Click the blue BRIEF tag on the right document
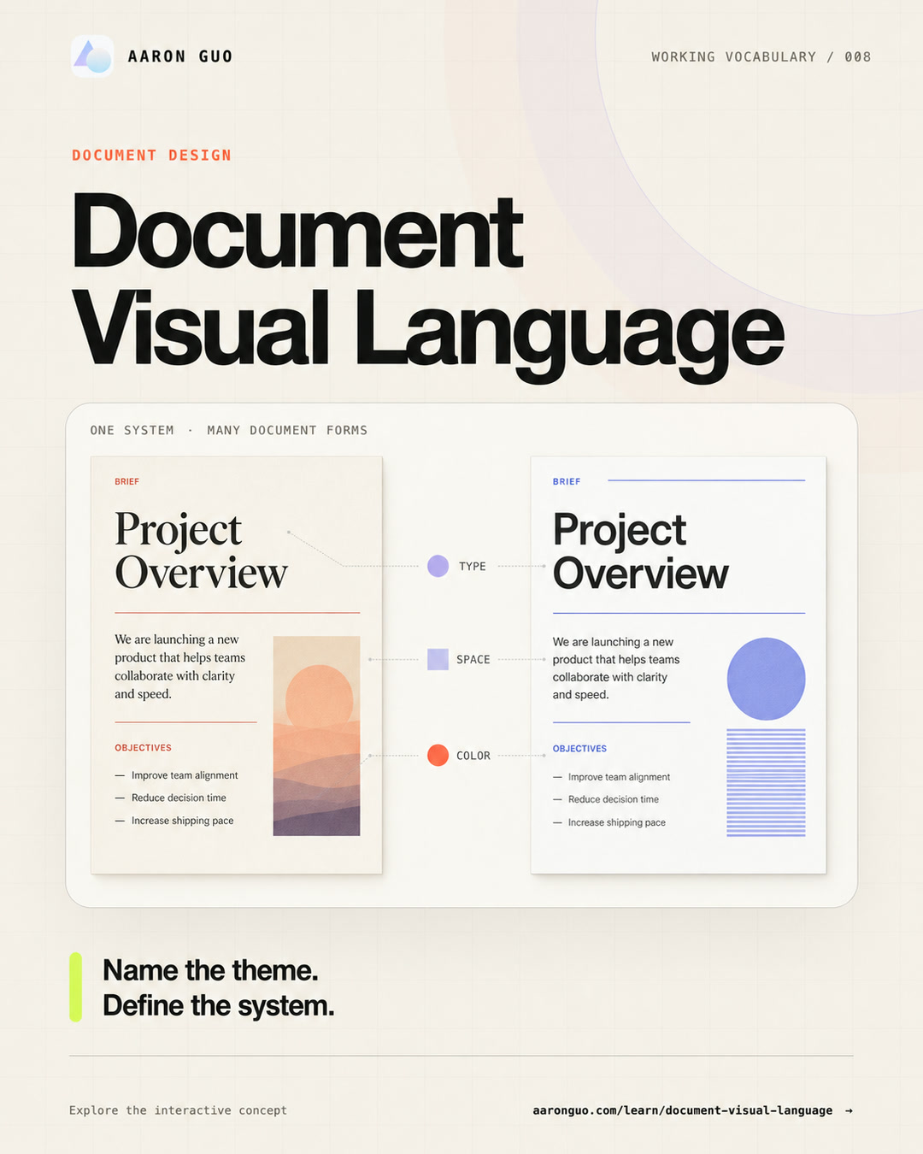Screen dimensions: 923x1154 point(567,481)
